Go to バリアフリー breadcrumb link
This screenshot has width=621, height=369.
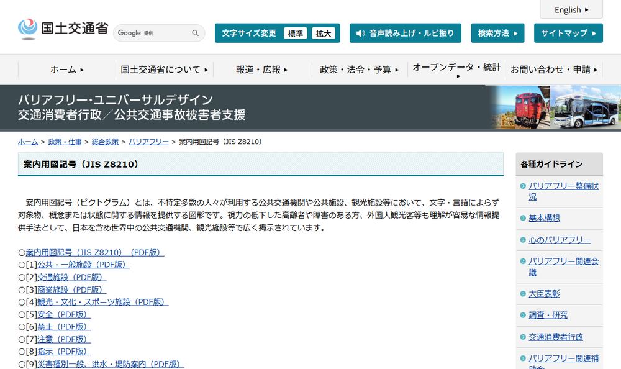click(148, 142)
